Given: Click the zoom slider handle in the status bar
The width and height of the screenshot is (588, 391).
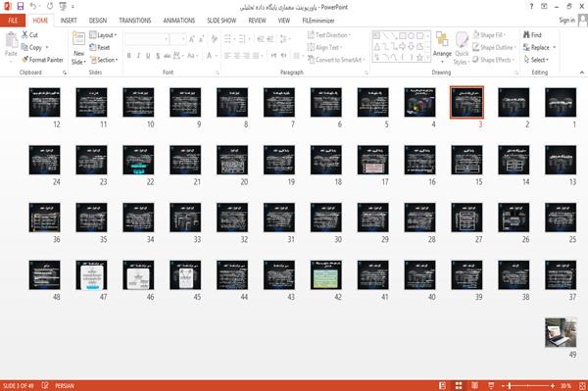Looking at the screenshot, I should coord(510,386).
